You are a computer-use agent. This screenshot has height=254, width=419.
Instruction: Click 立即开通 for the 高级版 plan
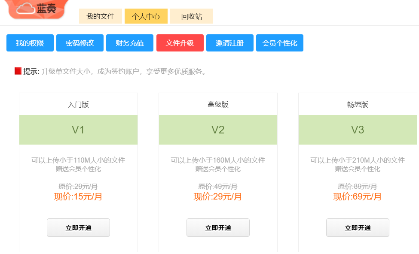(218, 228)
